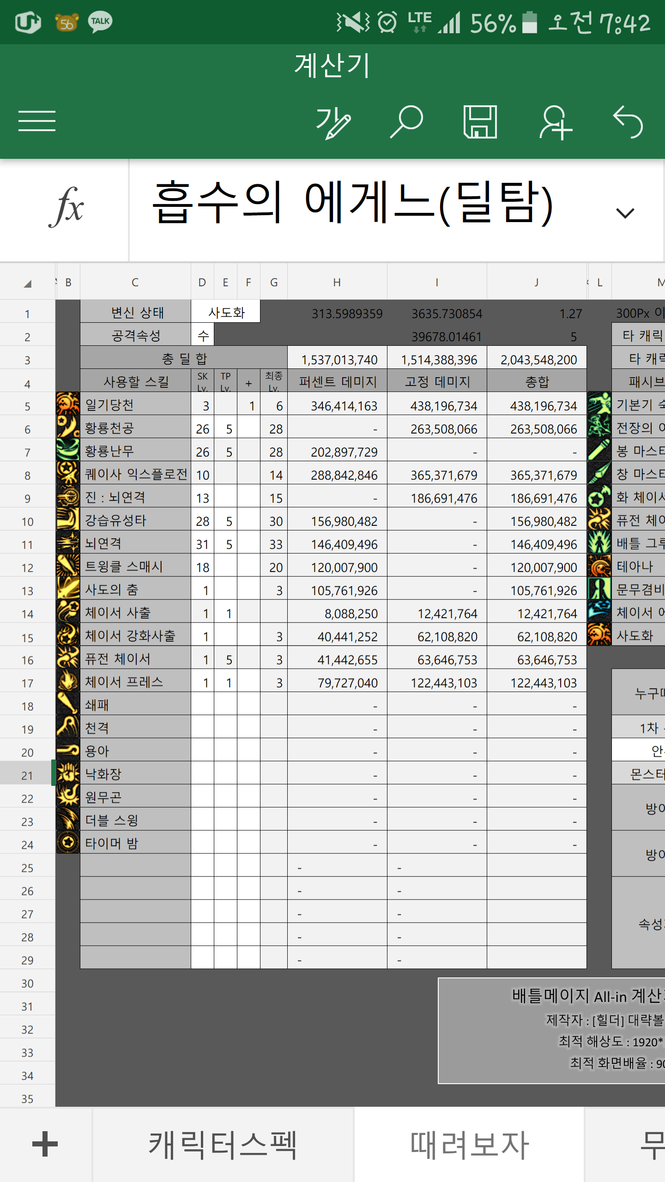Viewport: 665px width, 1182px height.
Task: Click the 타이머 밤 skill icon
Action: [x=68, y=843]
